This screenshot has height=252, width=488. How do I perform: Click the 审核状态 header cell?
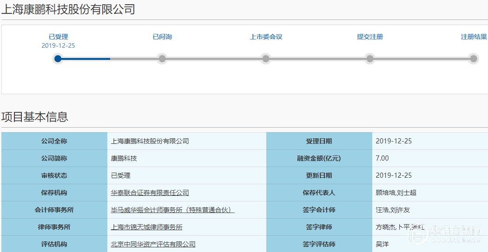coord(54,175)
